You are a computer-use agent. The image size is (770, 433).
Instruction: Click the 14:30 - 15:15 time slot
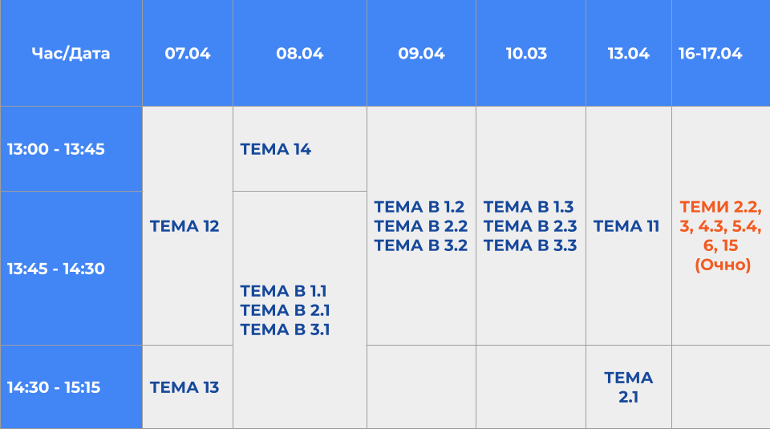[54, 387]
